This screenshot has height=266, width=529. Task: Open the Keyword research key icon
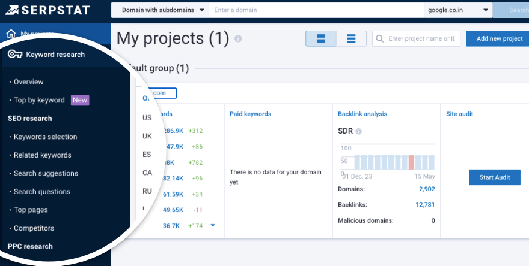coord(15,54)
